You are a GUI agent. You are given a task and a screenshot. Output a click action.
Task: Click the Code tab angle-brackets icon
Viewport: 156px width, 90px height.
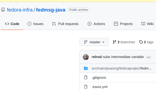click(x=7, y=24)
